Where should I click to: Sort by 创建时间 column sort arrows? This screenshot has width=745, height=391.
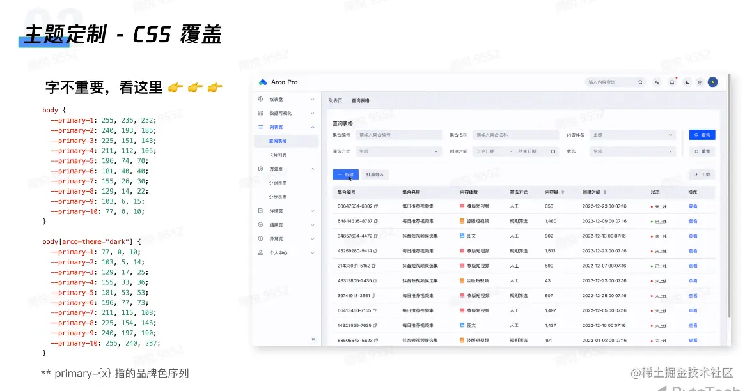604,192
